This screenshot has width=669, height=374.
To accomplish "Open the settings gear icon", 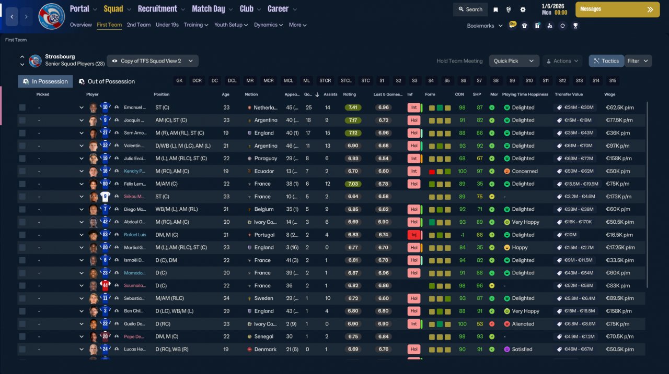I will [523, 9].
